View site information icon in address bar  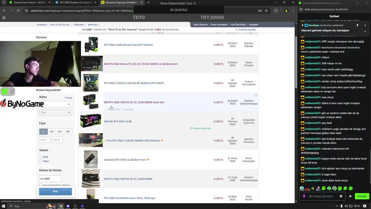point(26,11)
